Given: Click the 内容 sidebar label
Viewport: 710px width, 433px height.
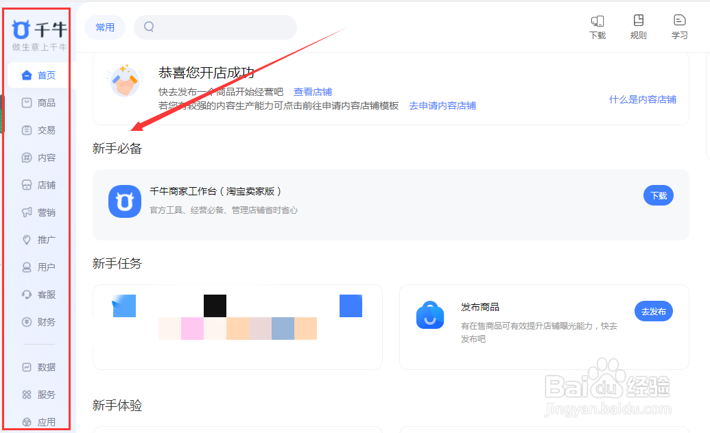Looking at the screenshot, I should pyautogui.click(x=46, y=158).
